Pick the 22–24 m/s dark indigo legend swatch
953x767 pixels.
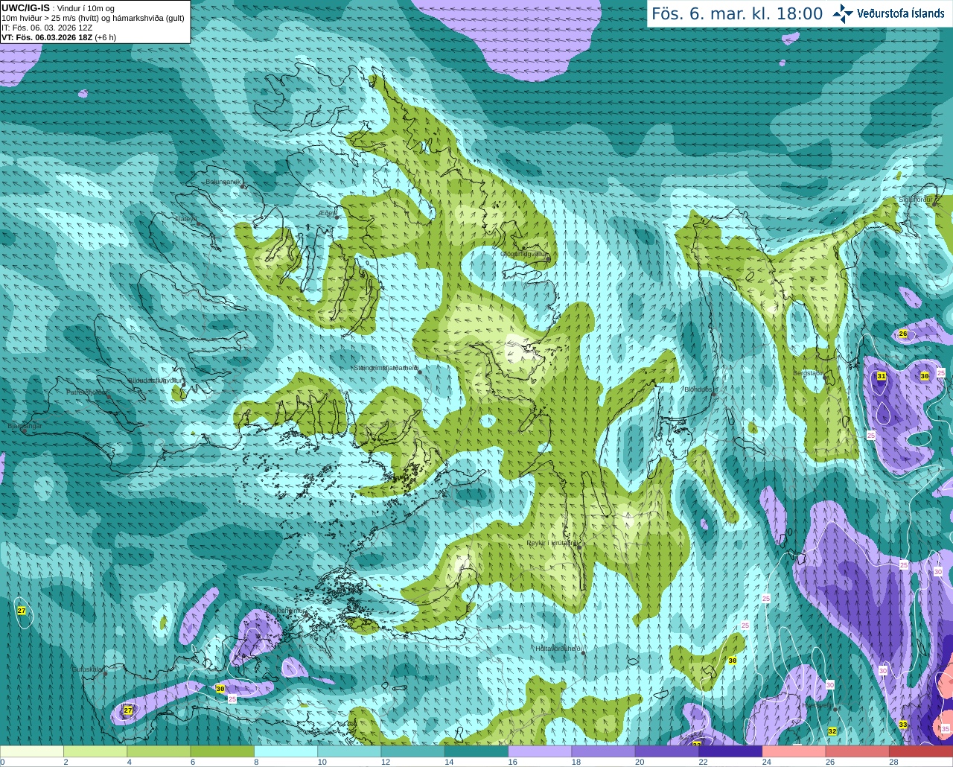click(x=730, y=751)
